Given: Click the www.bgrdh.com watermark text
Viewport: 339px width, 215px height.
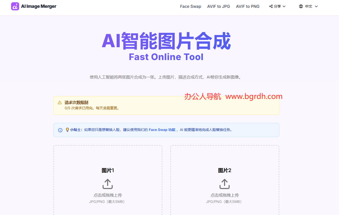Looking at the screenshot, I should tap(254, 96).
